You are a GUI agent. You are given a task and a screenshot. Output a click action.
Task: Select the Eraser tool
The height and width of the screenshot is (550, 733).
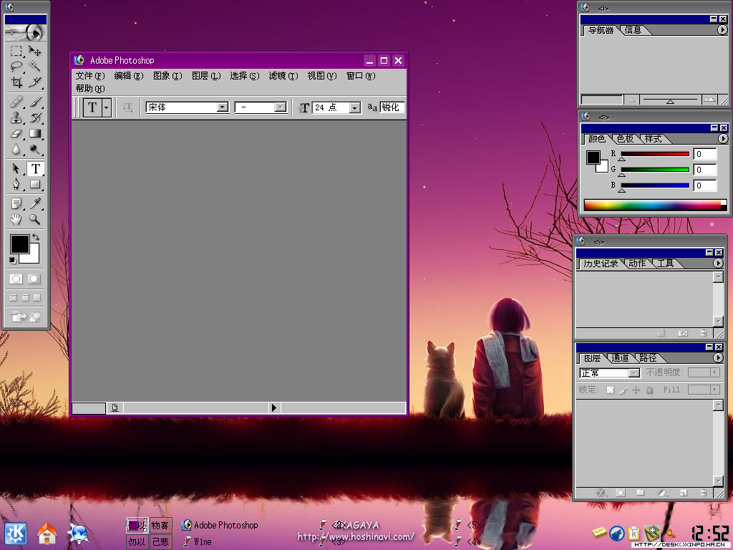pyautogui.click(x=16, y=133)
